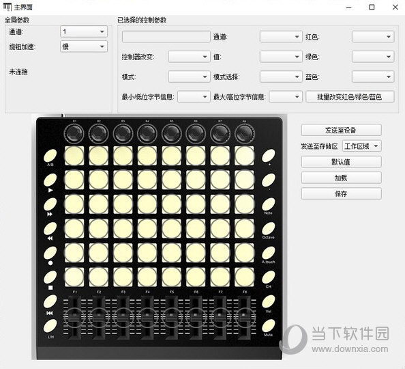Click the plus button on right side
Image resolution: width=405 pixels, height=369 pixels.
click(269, 155)
